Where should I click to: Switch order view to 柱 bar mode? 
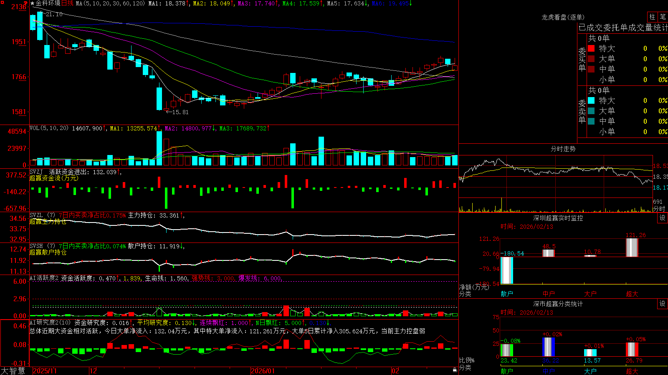[x=652, y=17]
